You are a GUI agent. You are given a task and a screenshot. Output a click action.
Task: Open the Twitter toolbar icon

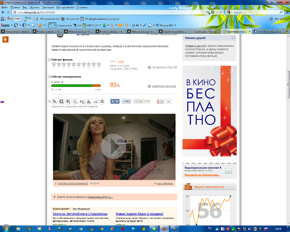tap(32, 25)
